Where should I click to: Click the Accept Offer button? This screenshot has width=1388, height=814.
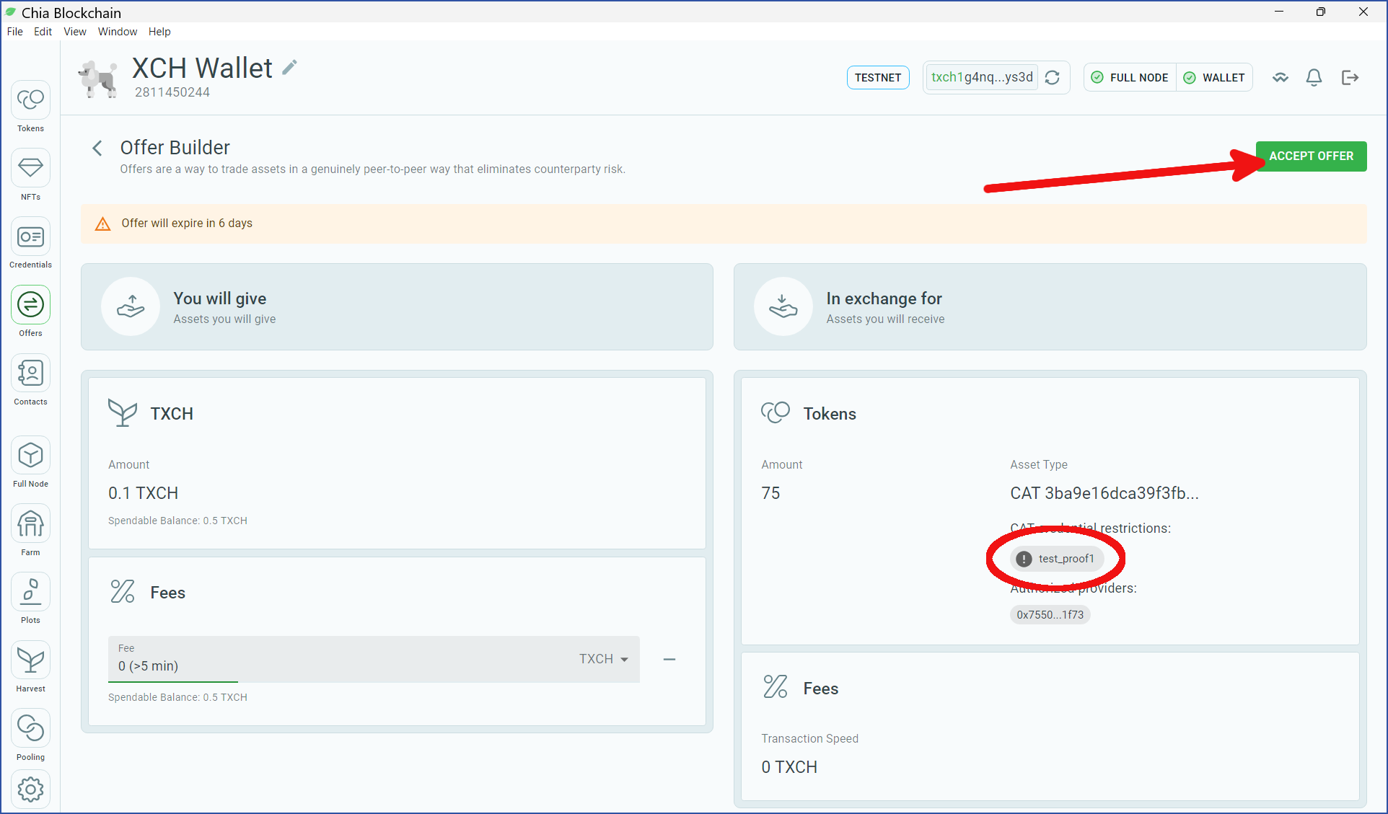click(x=1311, y=156)
